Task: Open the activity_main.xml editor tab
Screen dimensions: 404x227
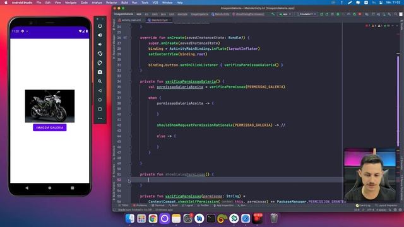Action: click(129, 20)
